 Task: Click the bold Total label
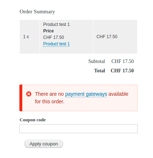click(x=99, y=71)
